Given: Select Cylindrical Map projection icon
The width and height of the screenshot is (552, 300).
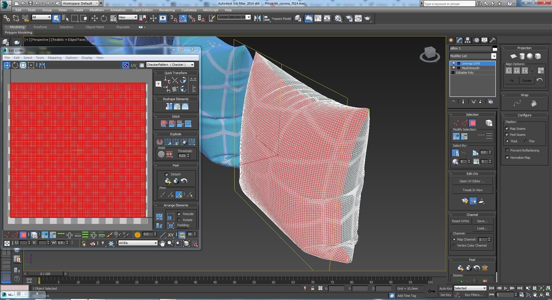Looking at the screenshot, I should (522, 56).
